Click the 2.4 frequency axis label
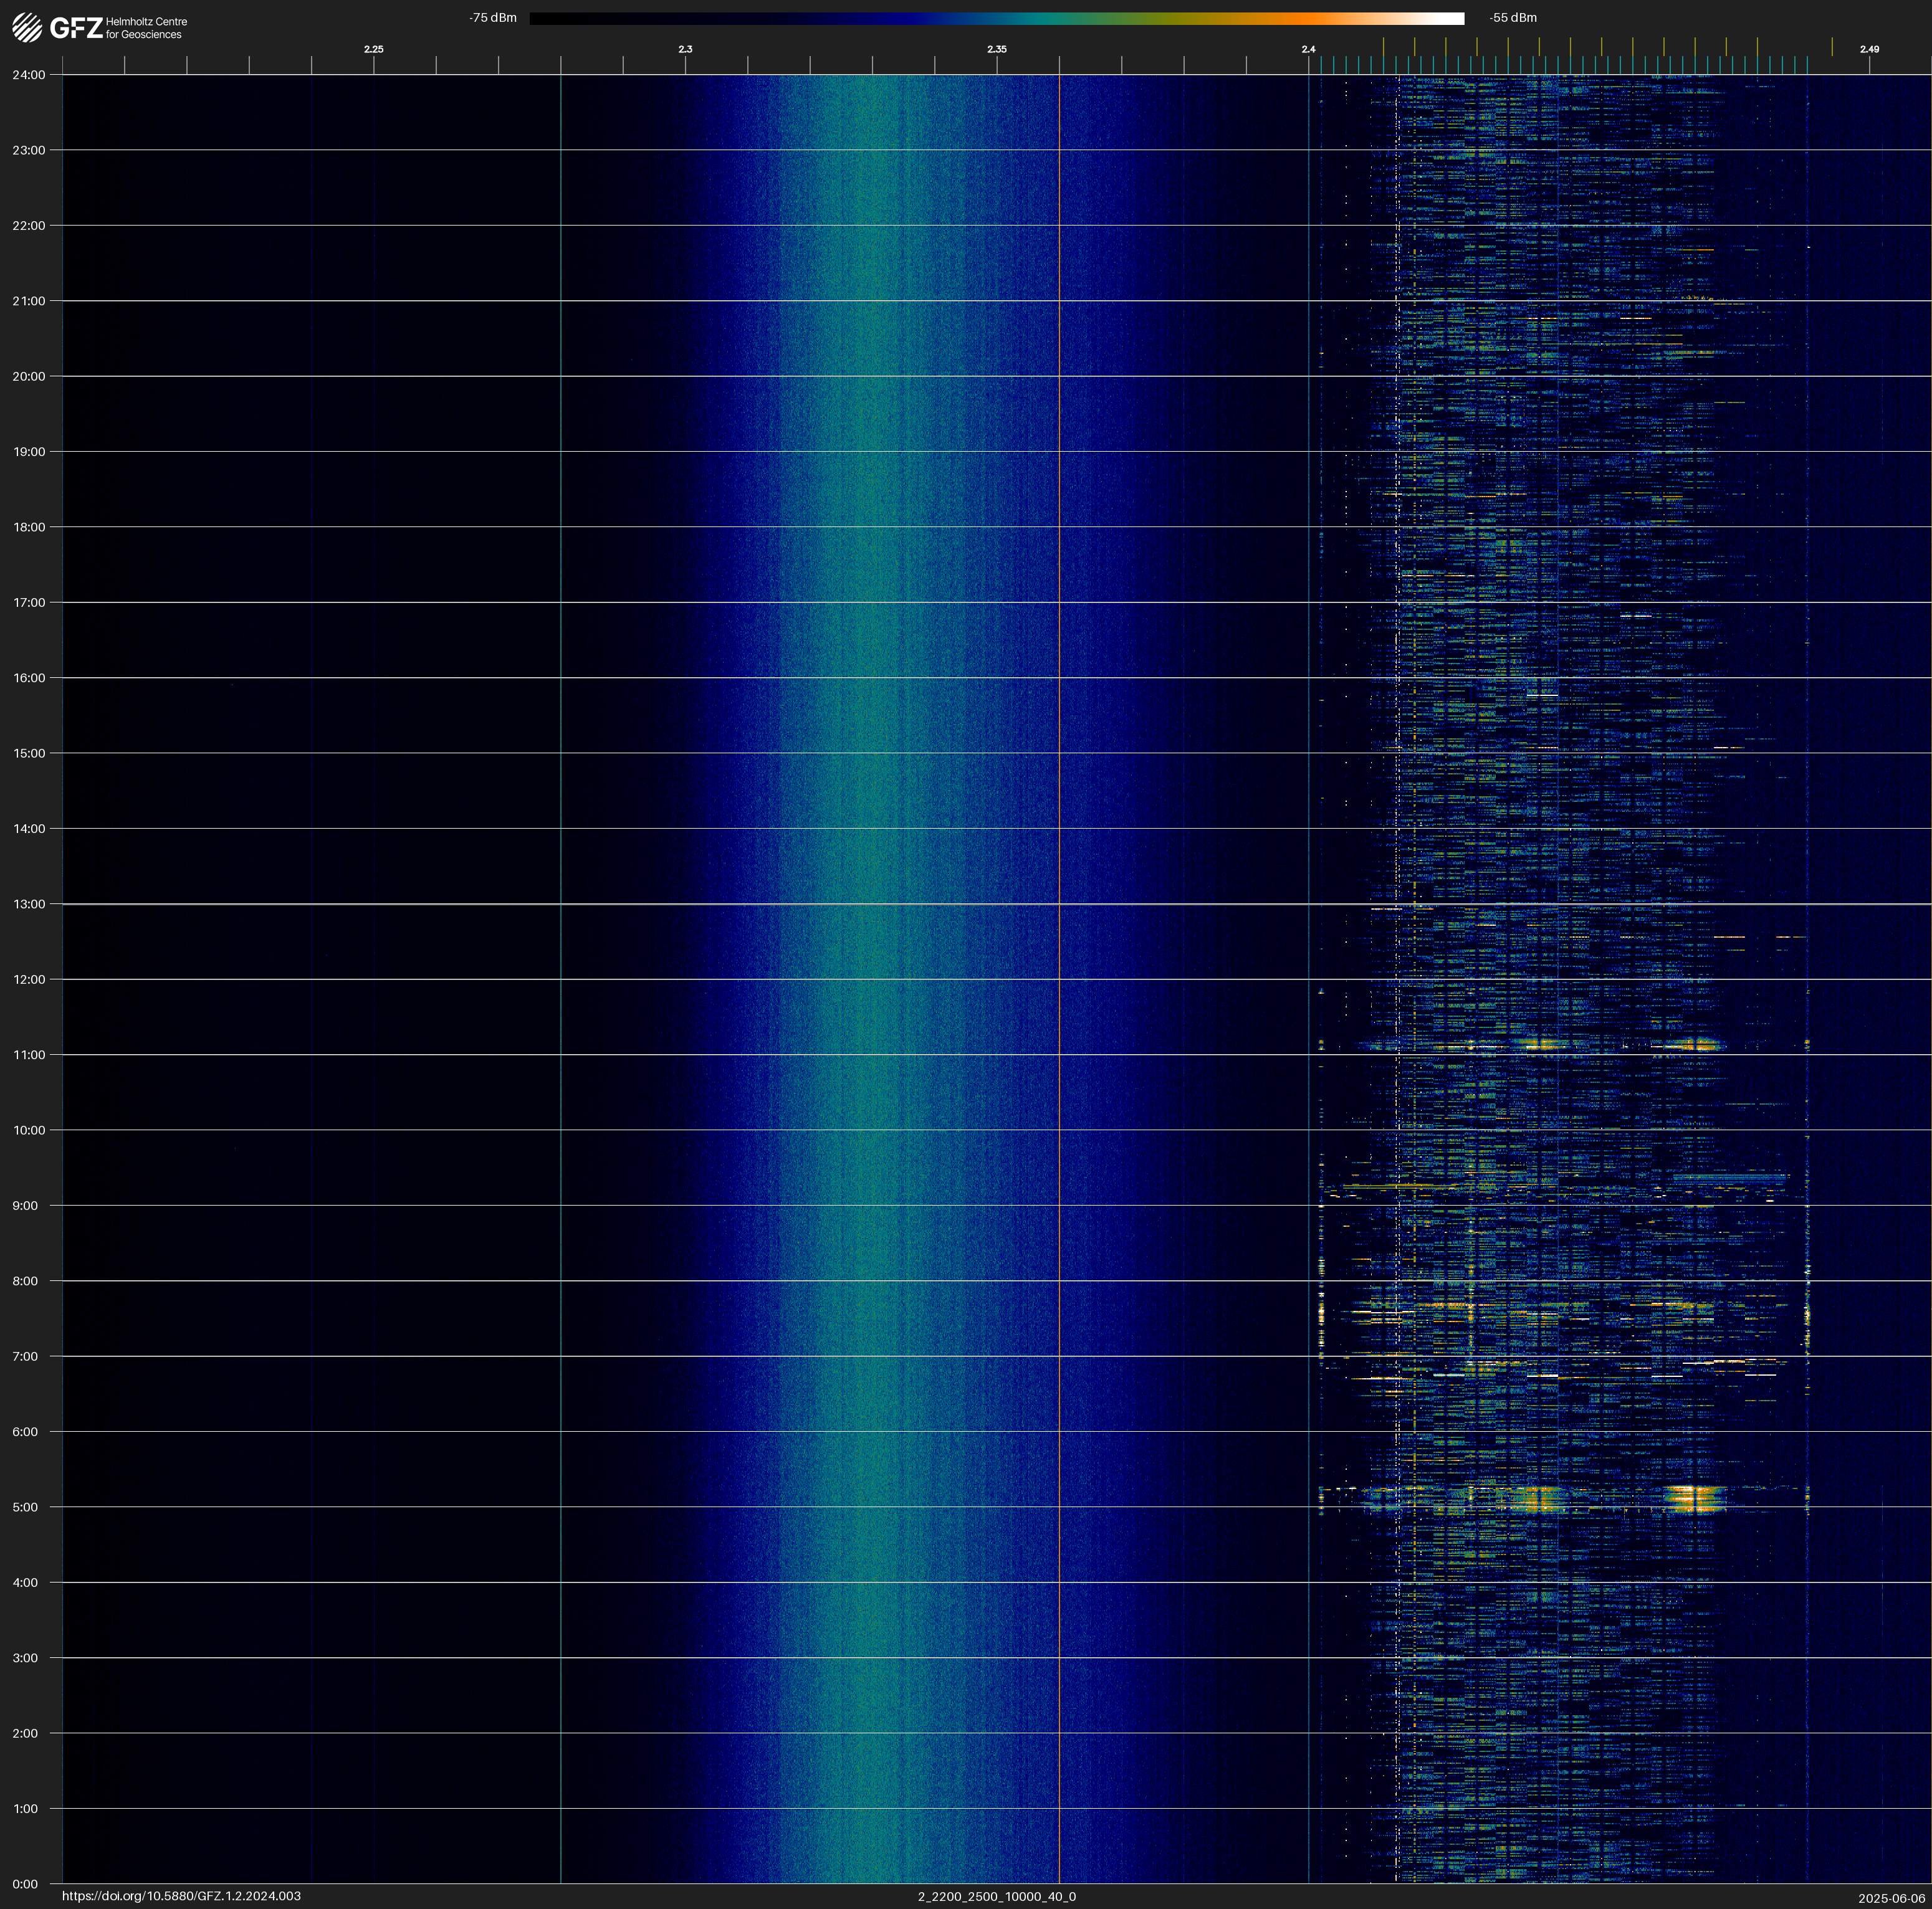The image size is (1932, 1909). point(1308,49)
